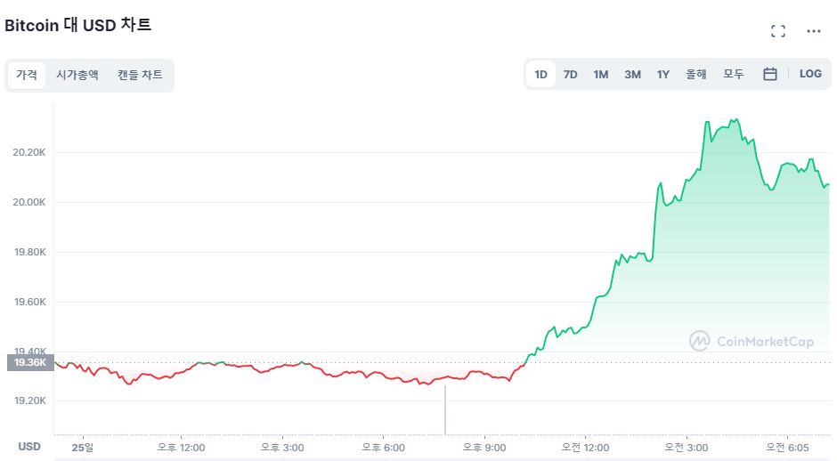Select the 1D time range
837x461 pixels.
tap(540, 75)
